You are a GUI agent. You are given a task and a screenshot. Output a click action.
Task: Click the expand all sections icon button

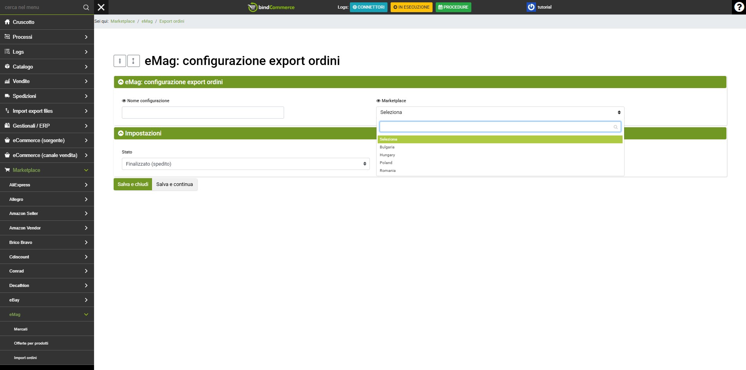point(133,61)
